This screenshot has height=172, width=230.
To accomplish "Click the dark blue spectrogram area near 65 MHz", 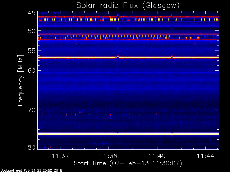I will (x=128, y=90).
